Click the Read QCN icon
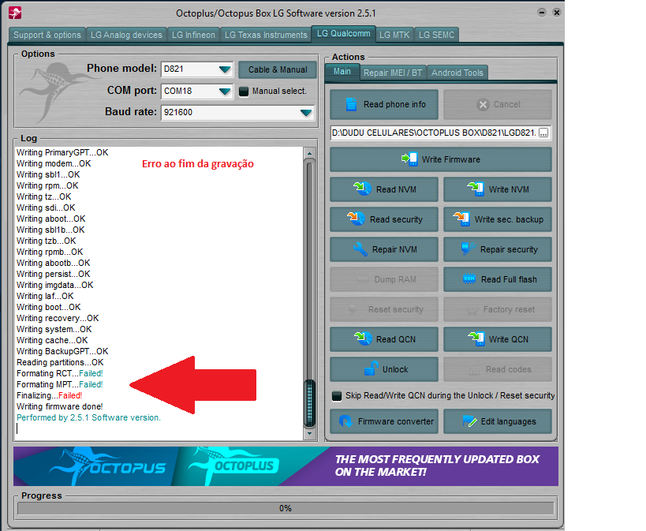This screenshot has width=646, height=531. coord(363,339)
